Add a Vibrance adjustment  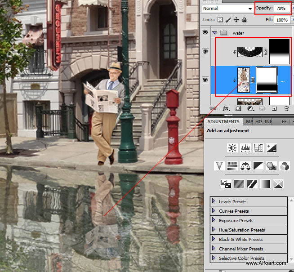coord(219,166)
